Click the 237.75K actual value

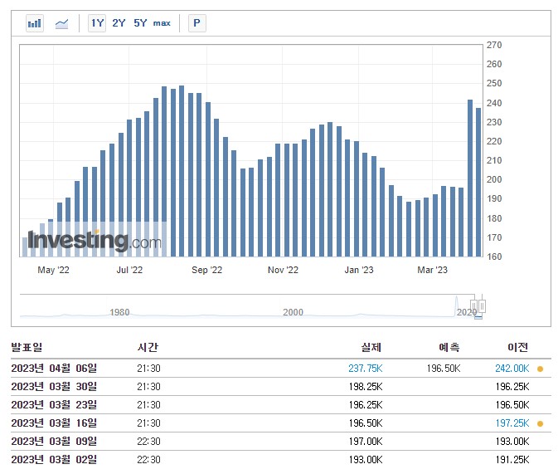pos(366,369)
